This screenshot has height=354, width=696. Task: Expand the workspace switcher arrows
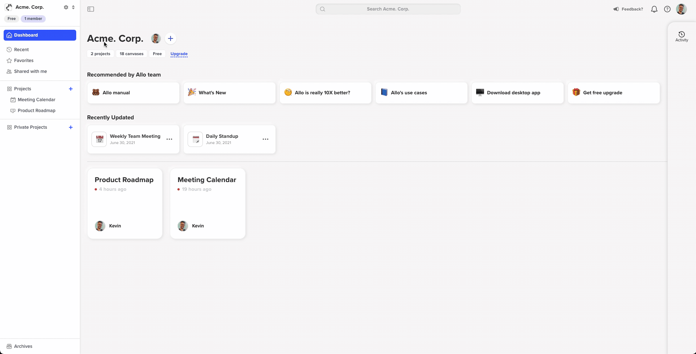pos(73,7)
